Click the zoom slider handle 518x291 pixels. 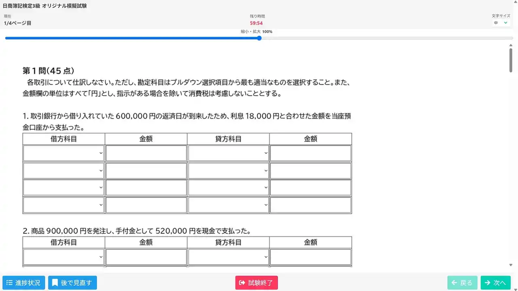click(x=259, y=38)
